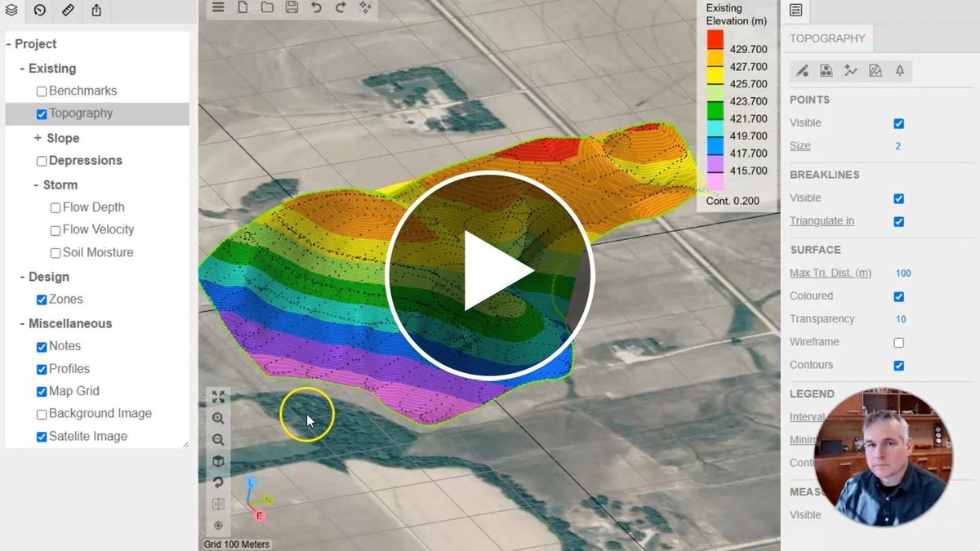Create a new file with the page icon
Viewport: 980px width, 551px height.
[x=243, y=7]
